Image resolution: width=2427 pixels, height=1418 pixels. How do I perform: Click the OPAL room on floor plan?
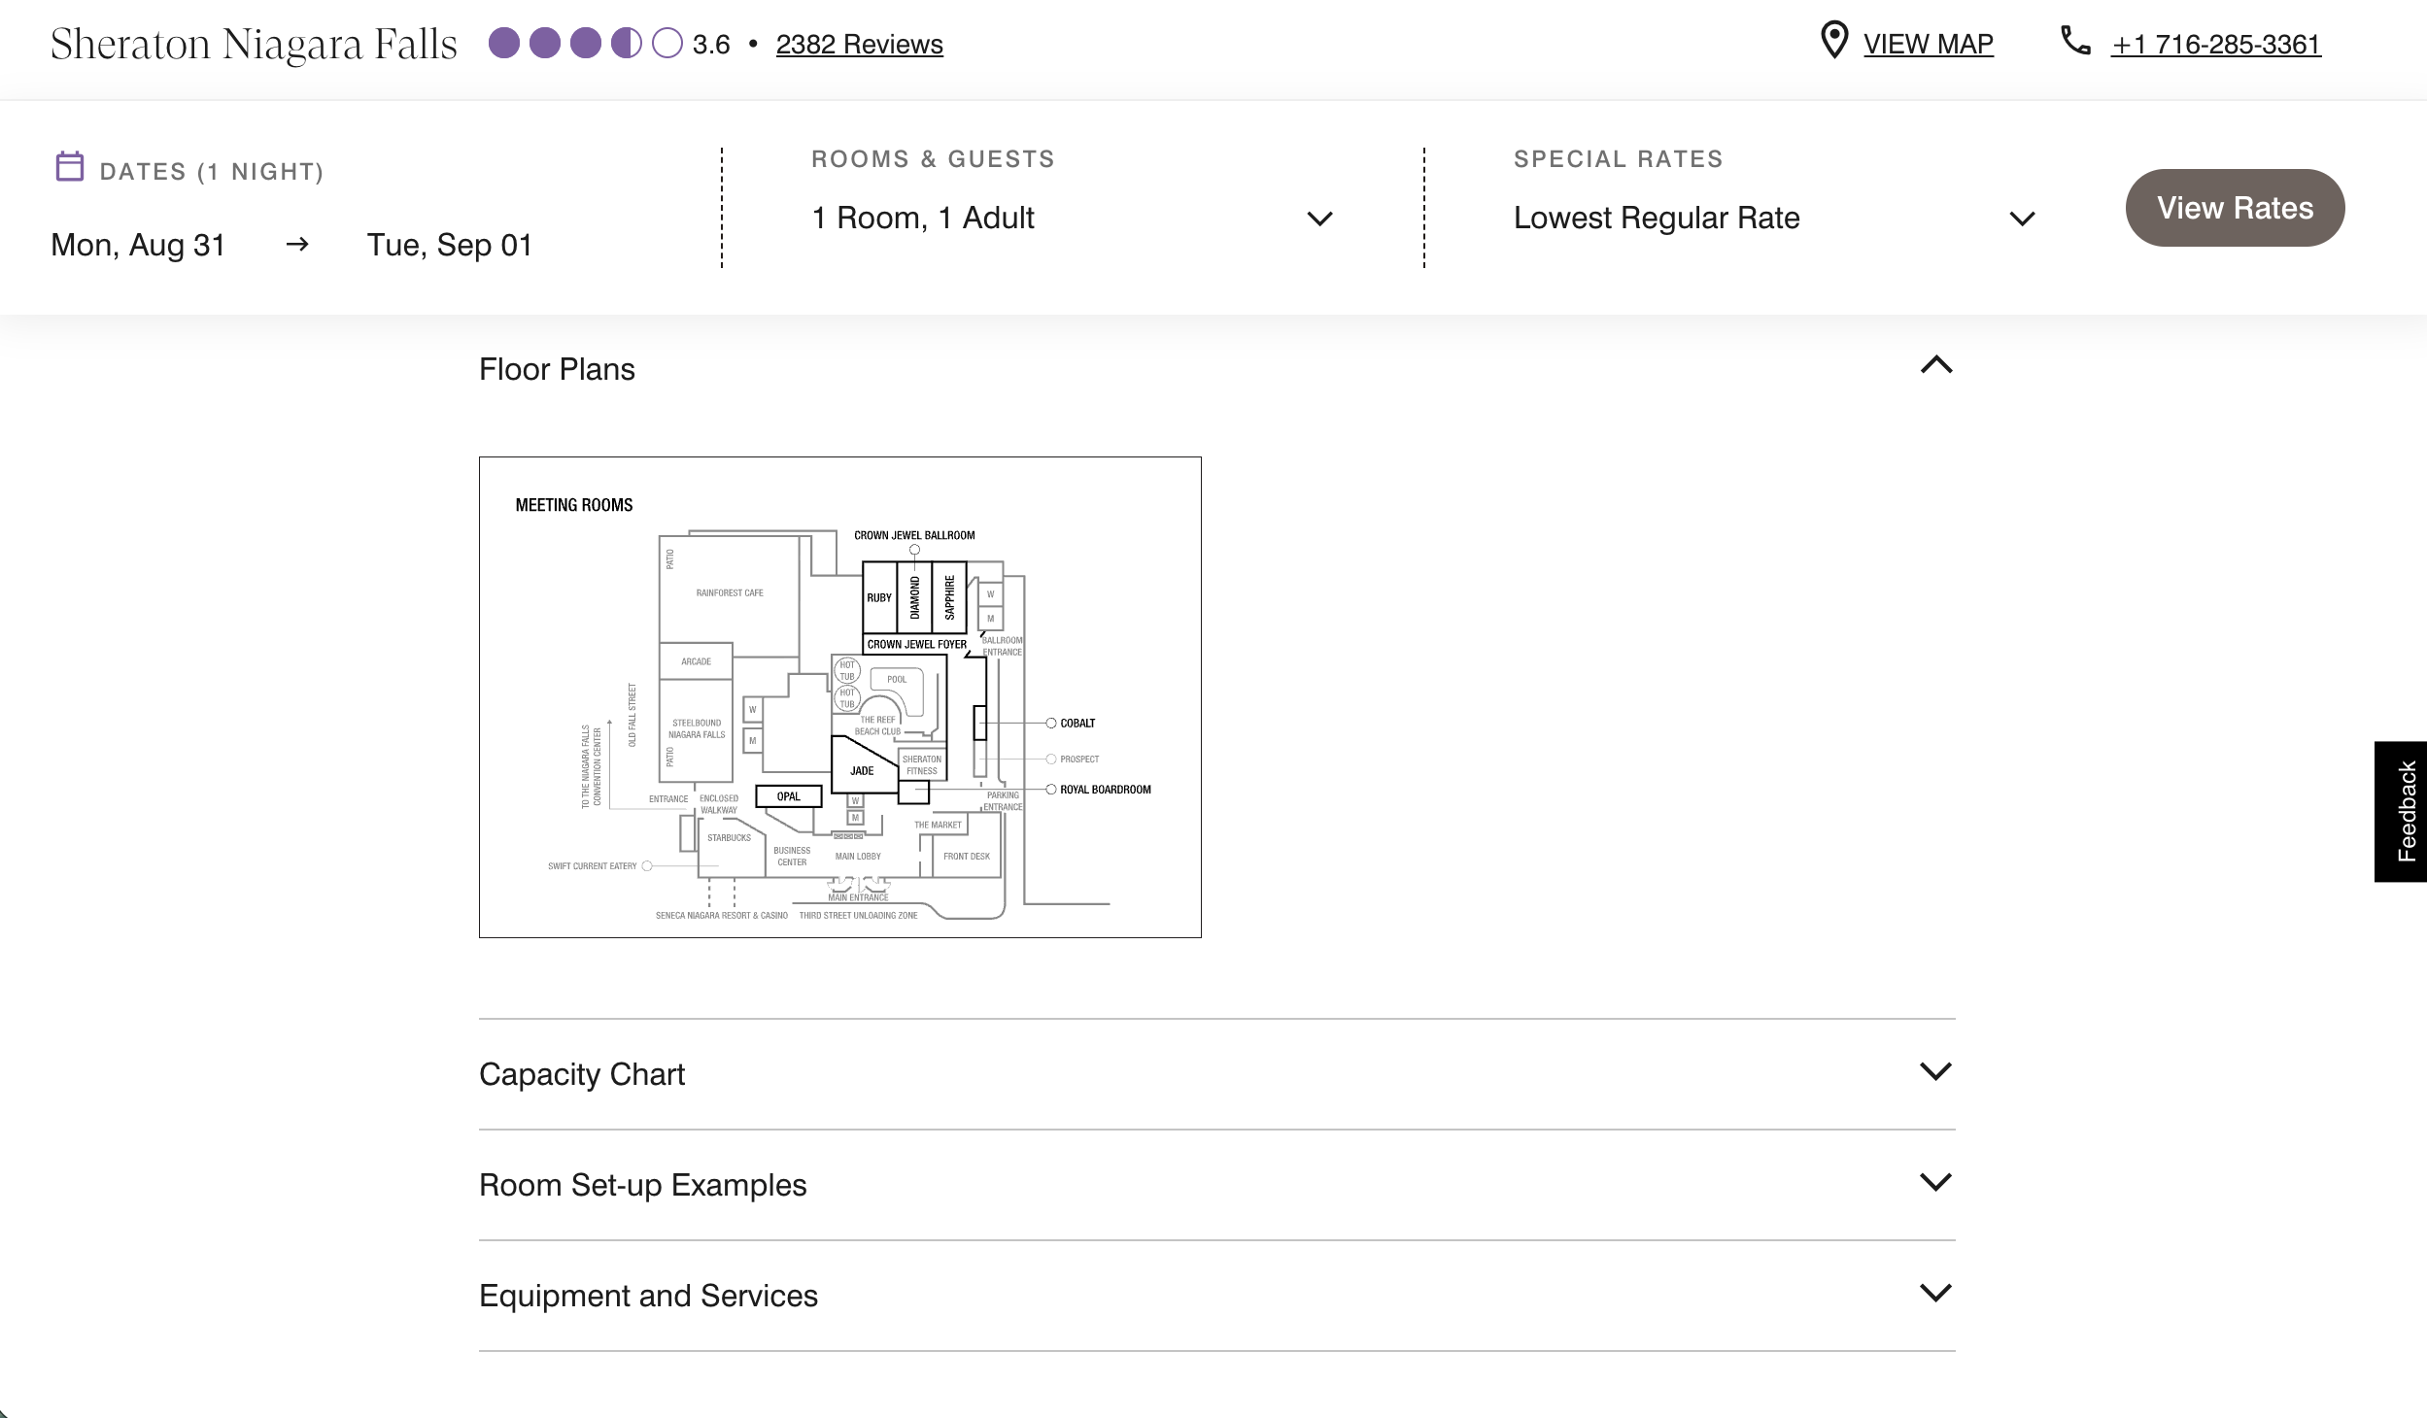pos(788,796)
